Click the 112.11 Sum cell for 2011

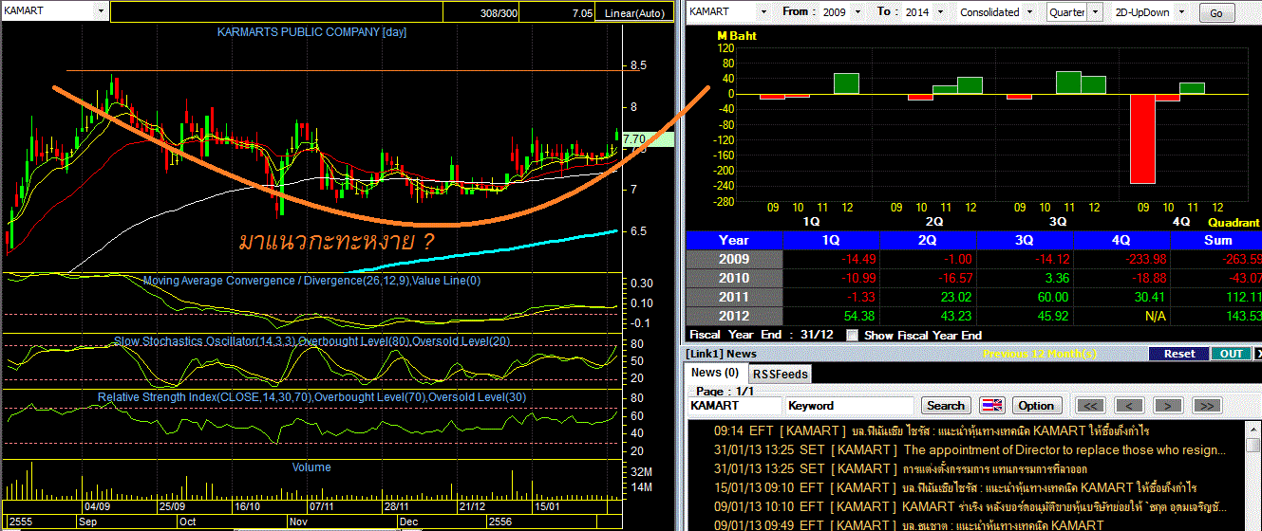click(x=1216, y=297)
